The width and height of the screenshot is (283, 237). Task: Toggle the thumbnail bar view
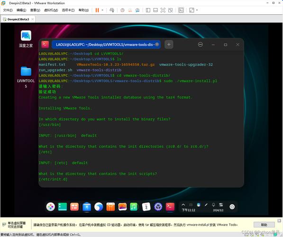coord(155,10)
